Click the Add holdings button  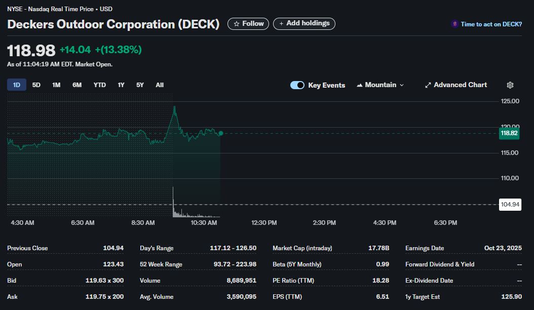click(304, 24)
